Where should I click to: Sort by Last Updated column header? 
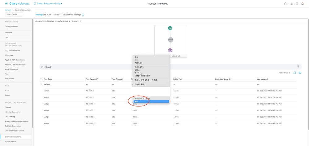(262, 79)
